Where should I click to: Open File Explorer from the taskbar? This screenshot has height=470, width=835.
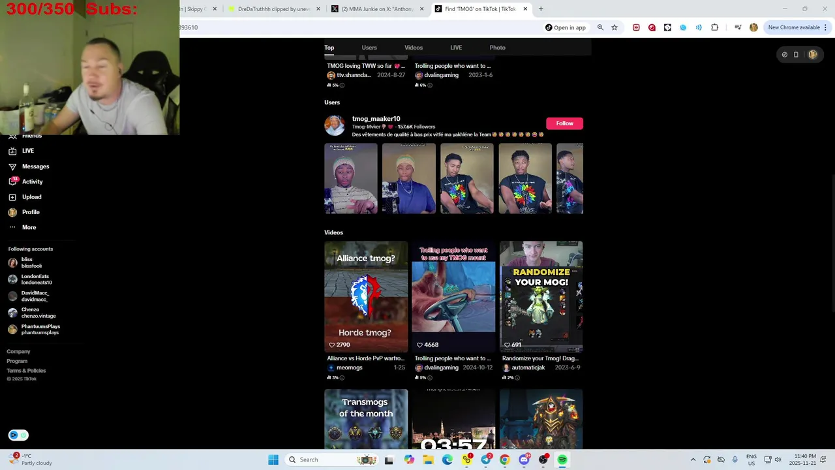point(428,460)
